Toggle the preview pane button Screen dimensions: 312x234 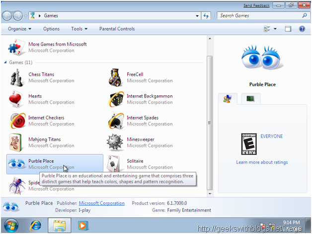[x=288, y=29]
